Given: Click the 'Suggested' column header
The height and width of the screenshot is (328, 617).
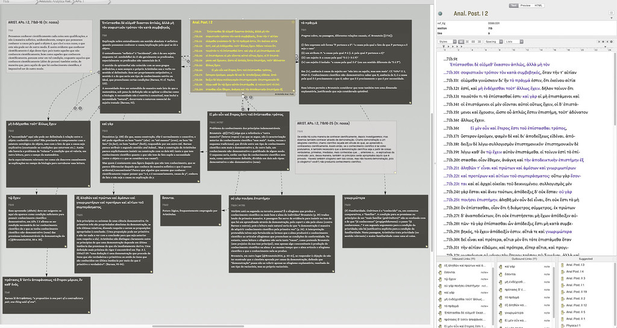Looking at the screenshot, I should tap(586, 259).
